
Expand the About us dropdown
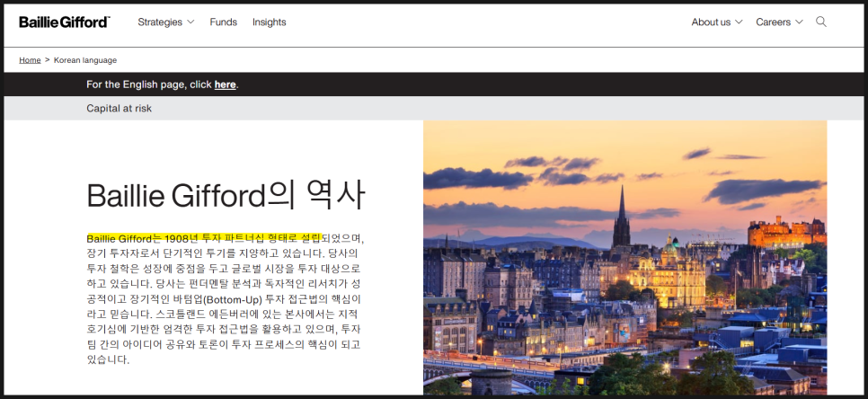[717, 22]
